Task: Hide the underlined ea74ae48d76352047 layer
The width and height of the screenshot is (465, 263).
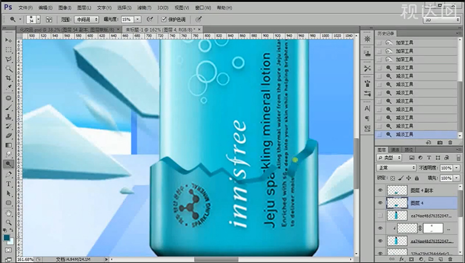Action: [380, 241]
